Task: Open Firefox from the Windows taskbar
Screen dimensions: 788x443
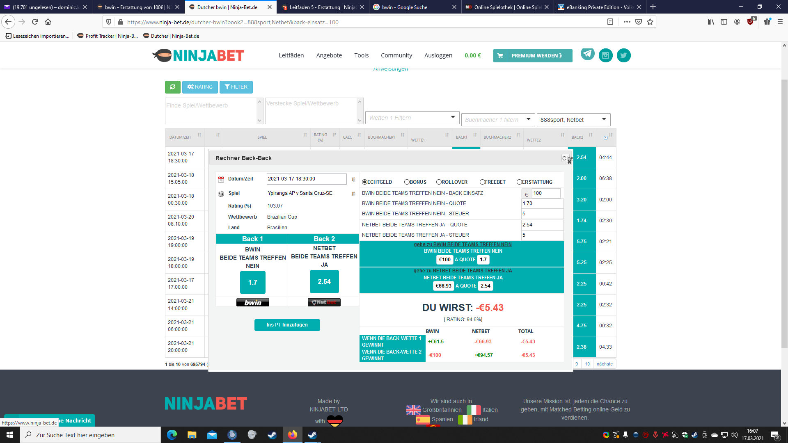Action: click(292, 435)
